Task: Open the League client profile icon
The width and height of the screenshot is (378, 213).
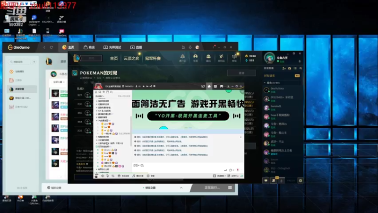Action: [x=196, y=58]
